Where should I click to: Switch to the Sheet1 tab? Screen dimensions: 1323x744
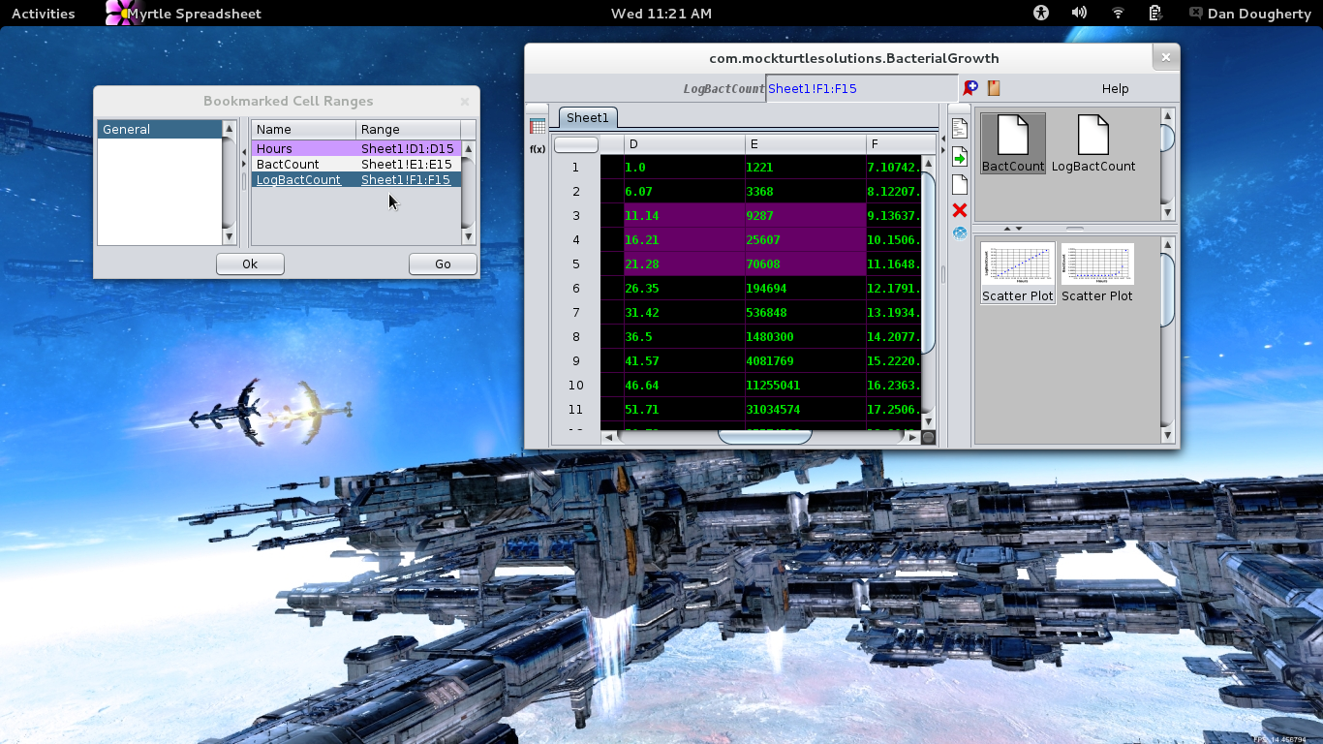(587, 118)
